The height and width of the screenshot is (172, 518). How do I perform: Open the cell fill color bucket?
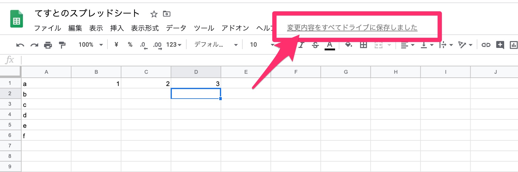tap(349, 45)
